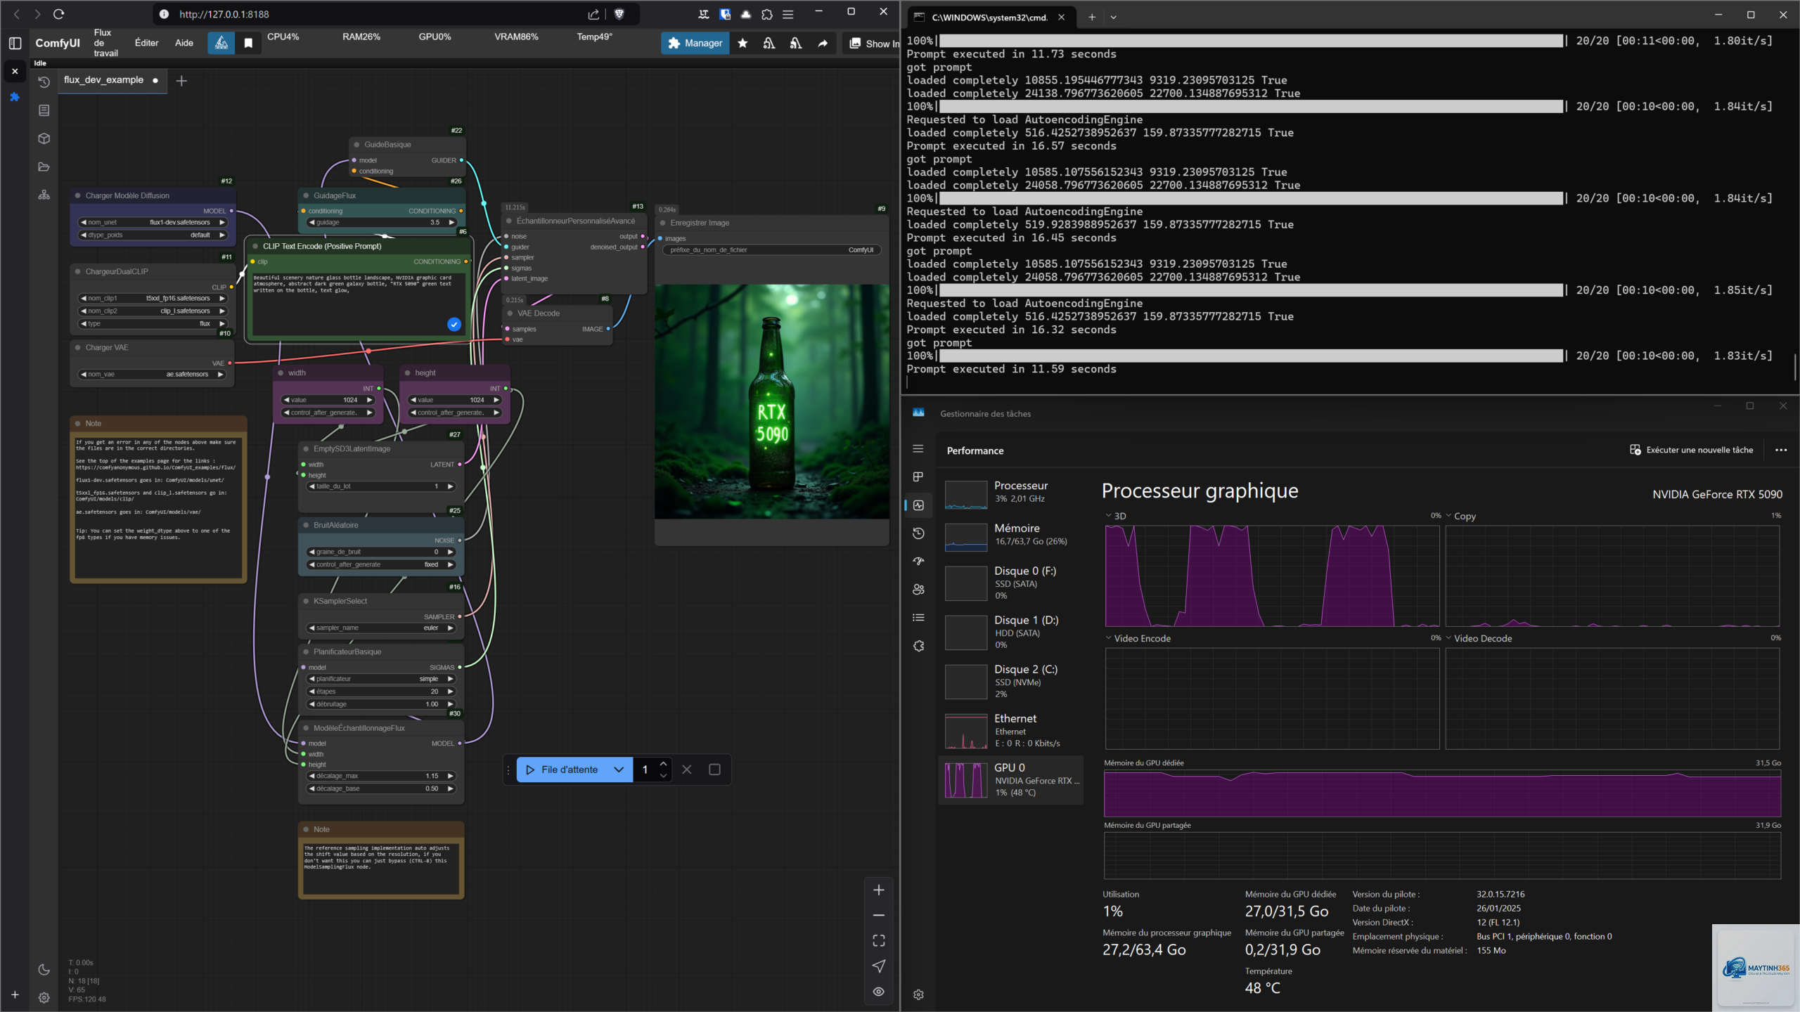The width and height of the screenshot is (1800, 1012).
Task: Toggle the blue checkmark on CLIP Text Encode node
Action: (454, 324)
